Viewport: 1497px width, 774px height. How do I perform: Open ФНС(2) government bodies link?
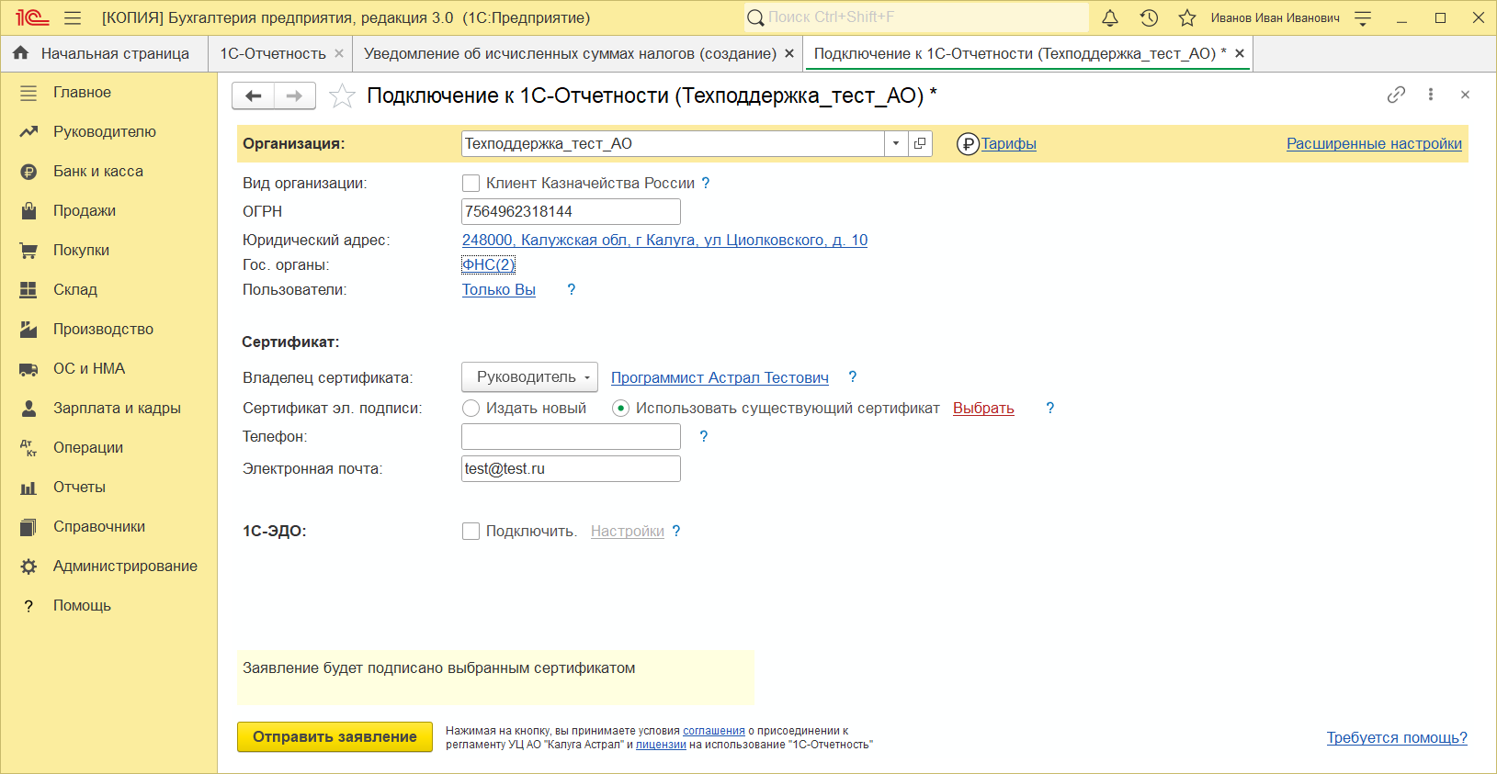click(488, 264)
